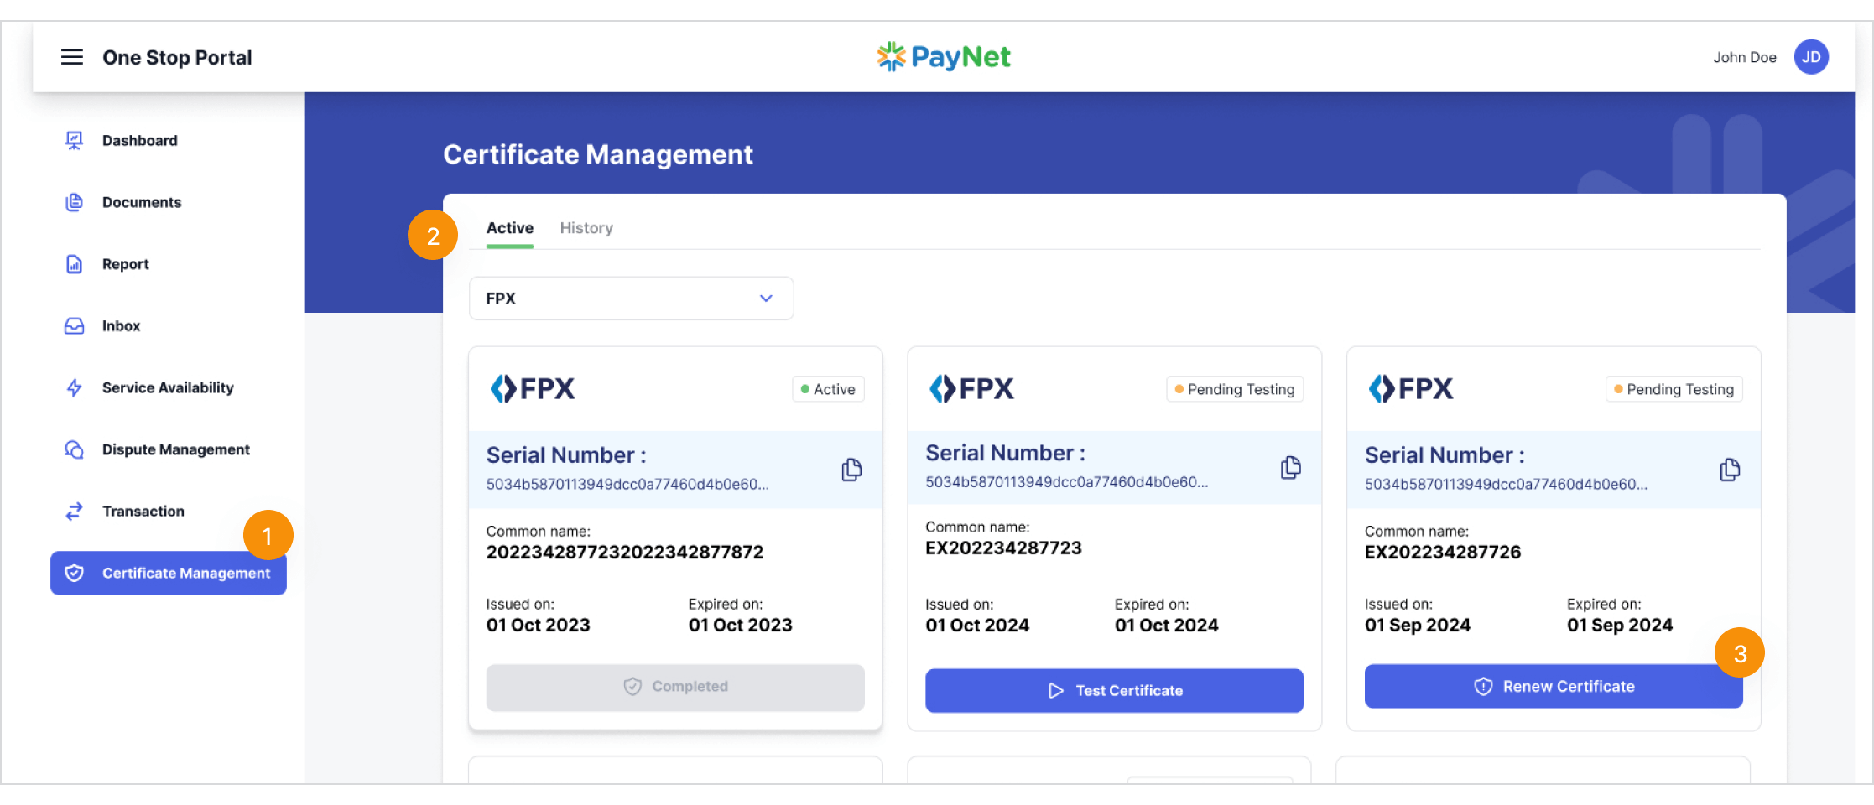This screenshot has width=1874, height=805.
Task: Copy serial number of certificate EX202234287726
Action: [1730, 470]
